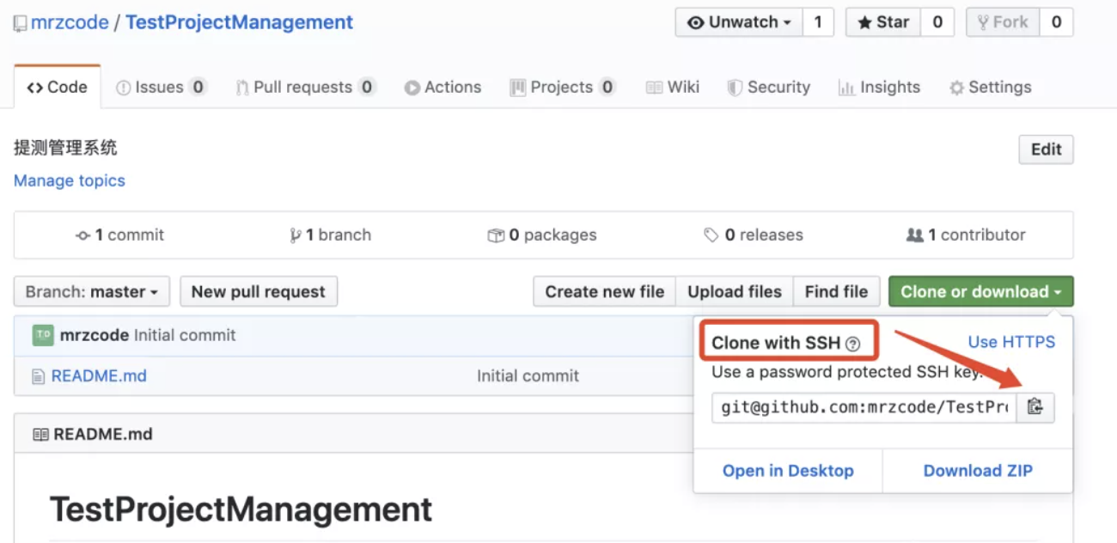
Task: Click New pull request button
Action: tap(259, 291)
